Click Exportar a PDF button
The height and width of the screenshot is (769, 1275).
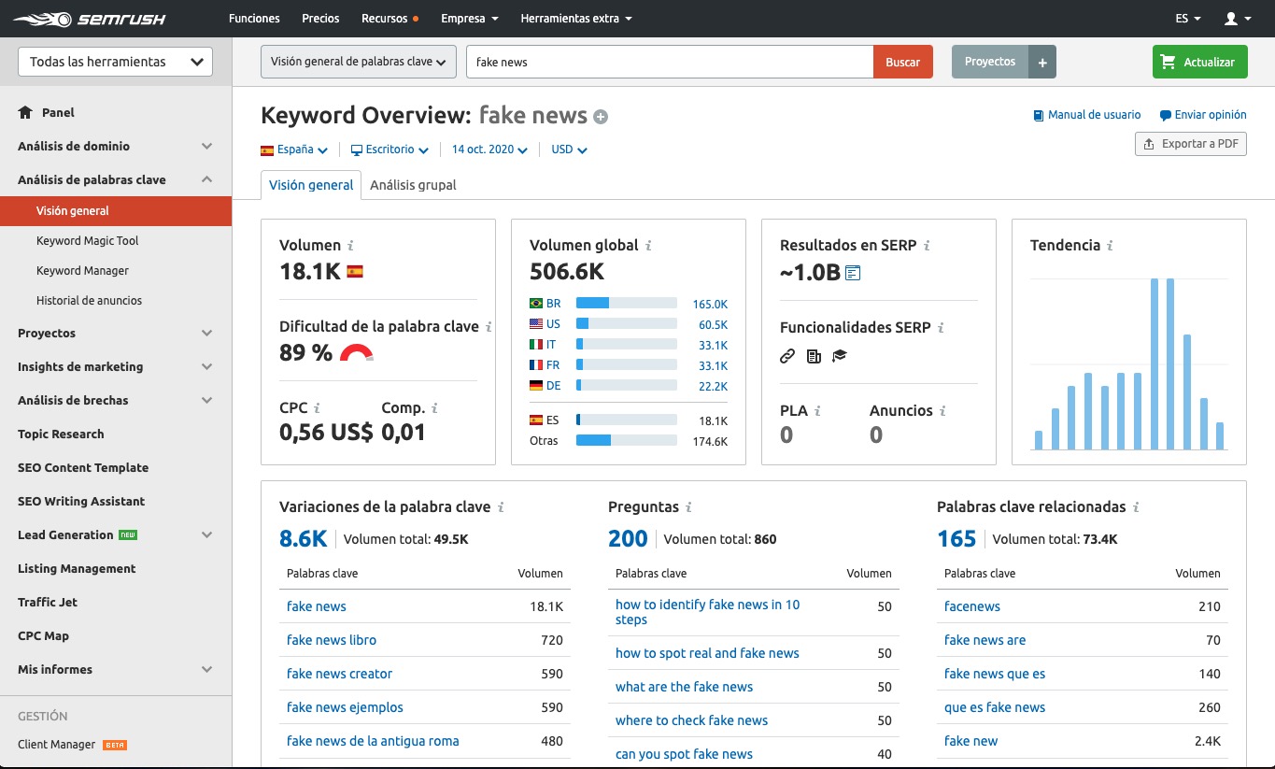(x=1190, y=144)
